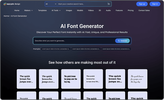Image resolution: width=164 pixels, height=100 pixels.
Task: Open the Videos menu item
Action: pos(91,10)
